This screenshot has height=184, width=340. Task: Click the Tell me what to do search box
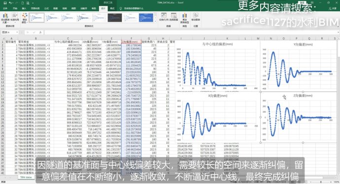(134, 8)
